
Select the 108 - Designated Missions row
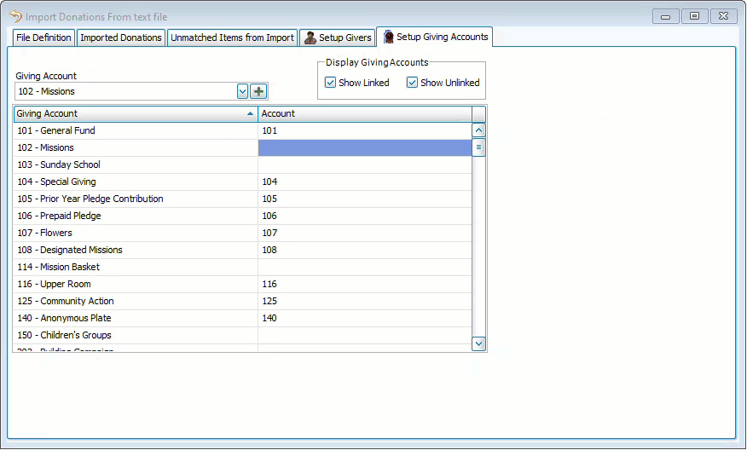135,250
